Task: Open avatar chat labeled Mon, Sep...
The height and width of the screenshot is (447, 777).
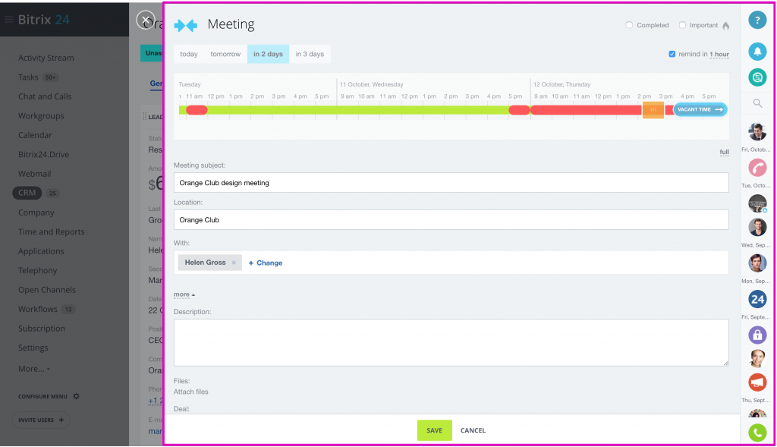Action: 757,263
